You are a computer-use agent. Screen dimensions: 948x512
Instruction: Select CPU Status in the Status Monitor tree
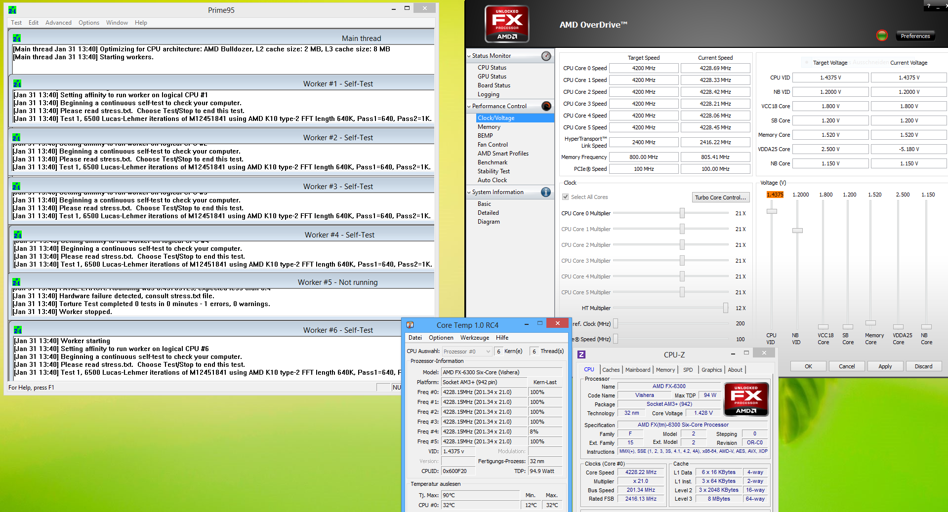coord(492,68)
